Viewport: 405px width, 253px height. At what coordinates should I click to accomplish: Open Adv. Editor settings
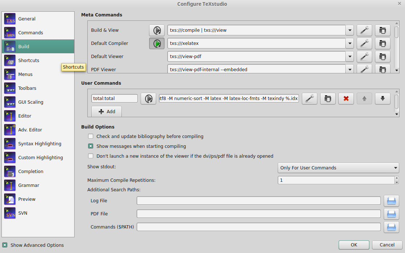point(38,130)
